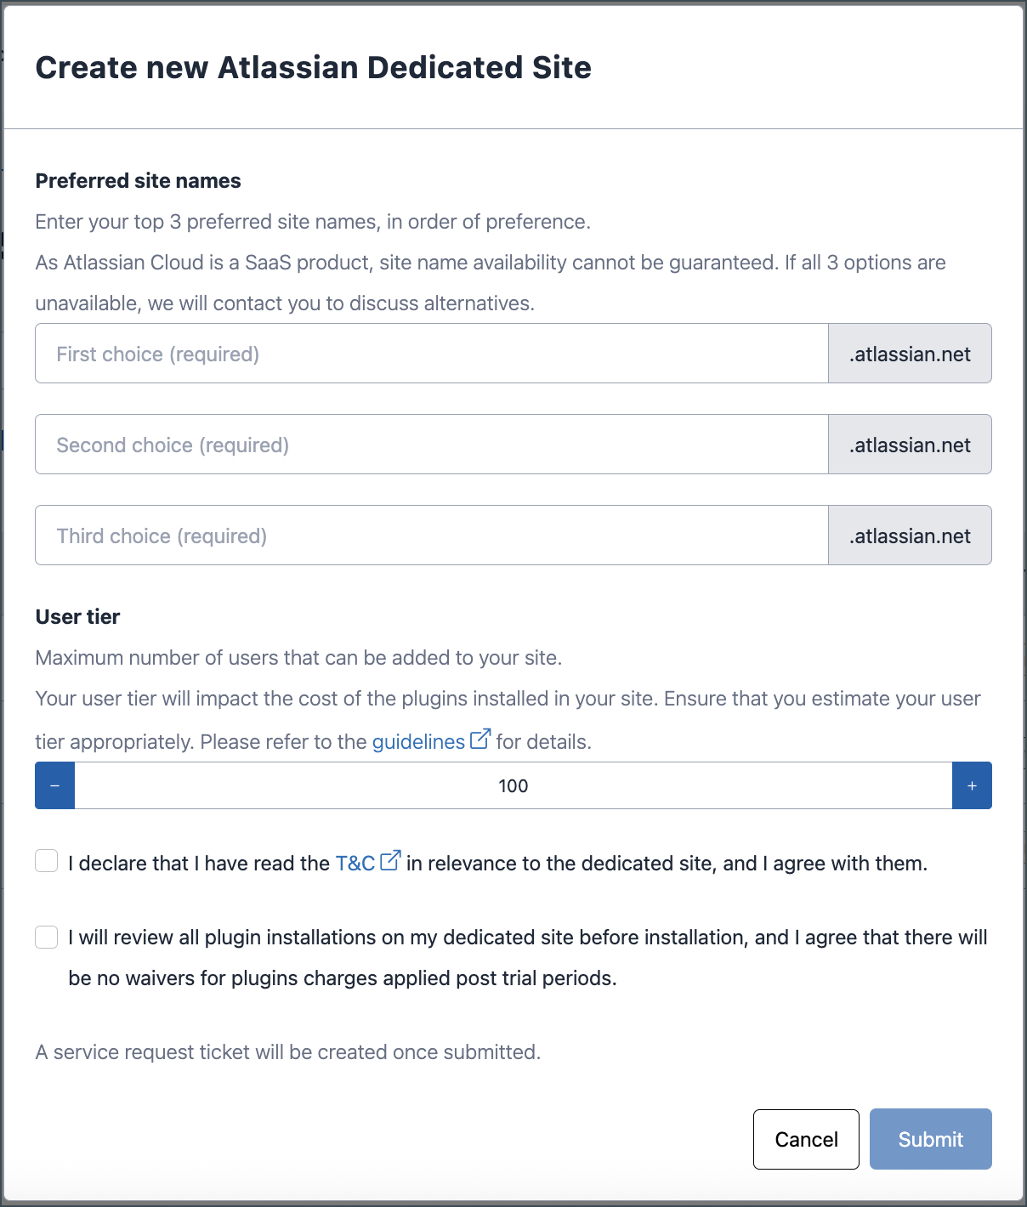Click the .atlassian.net suffix of Second choice

[910, 445]
